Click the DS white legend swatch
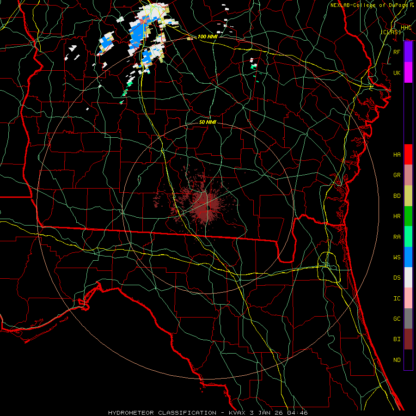 click(408, 277)
